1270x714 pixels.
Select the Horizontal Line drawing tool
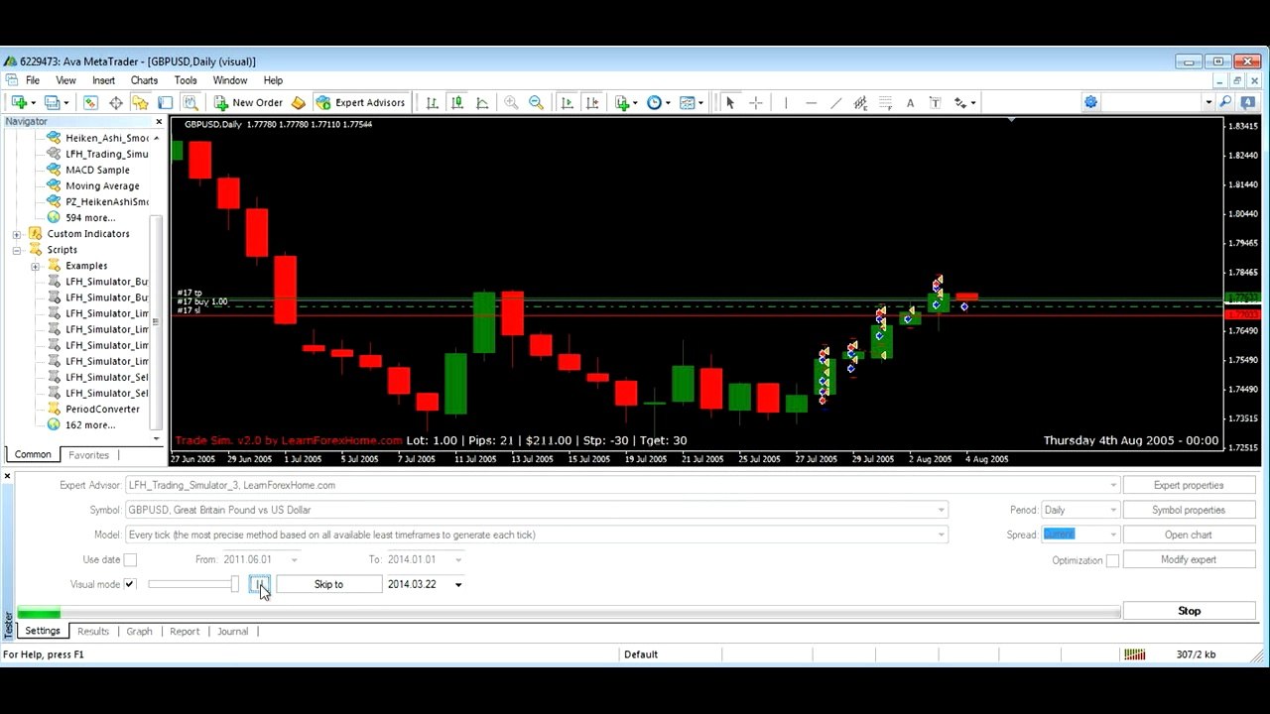click(x=811, y=102)
